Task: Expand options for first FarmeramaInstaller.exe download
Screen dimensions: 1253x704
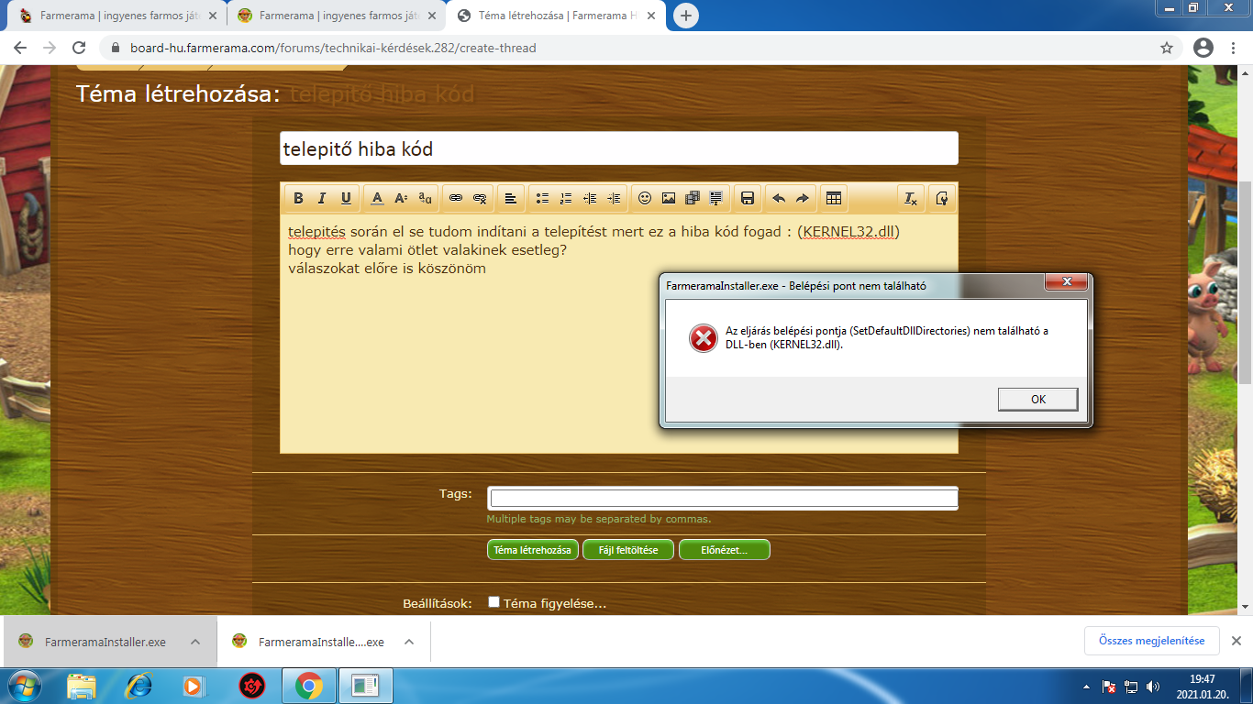Action: pos(195,642)
